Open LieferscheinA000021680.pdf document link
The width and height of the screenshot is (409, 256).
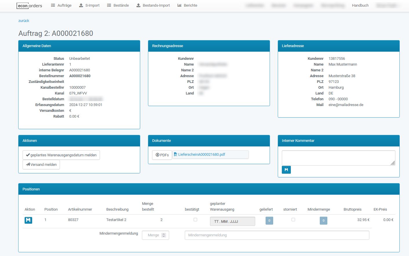[x=202, y=155]
